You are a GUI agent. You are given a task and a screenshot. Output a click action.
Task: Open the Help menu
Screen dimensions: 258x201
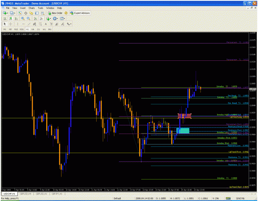59,8
